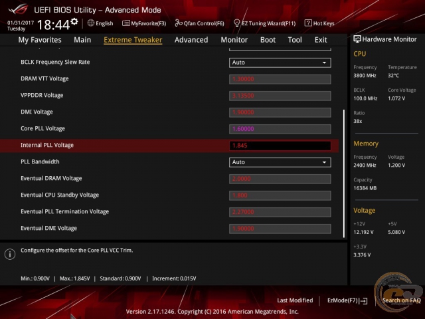Switch to EzMode(F7)

tap(343, 300)
